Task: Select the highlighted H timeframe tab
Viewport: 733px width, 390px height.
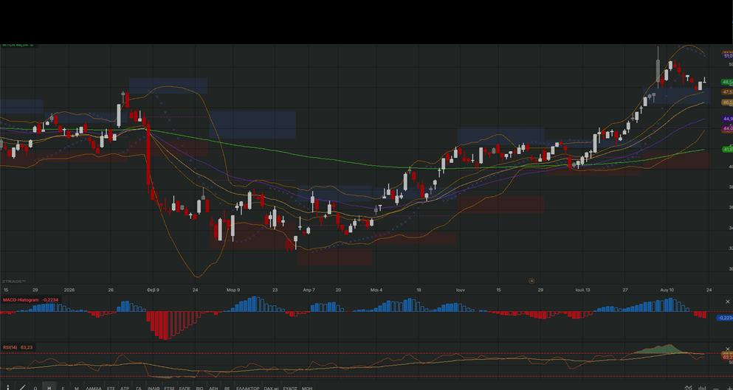Action: click(x=49, y=388)
